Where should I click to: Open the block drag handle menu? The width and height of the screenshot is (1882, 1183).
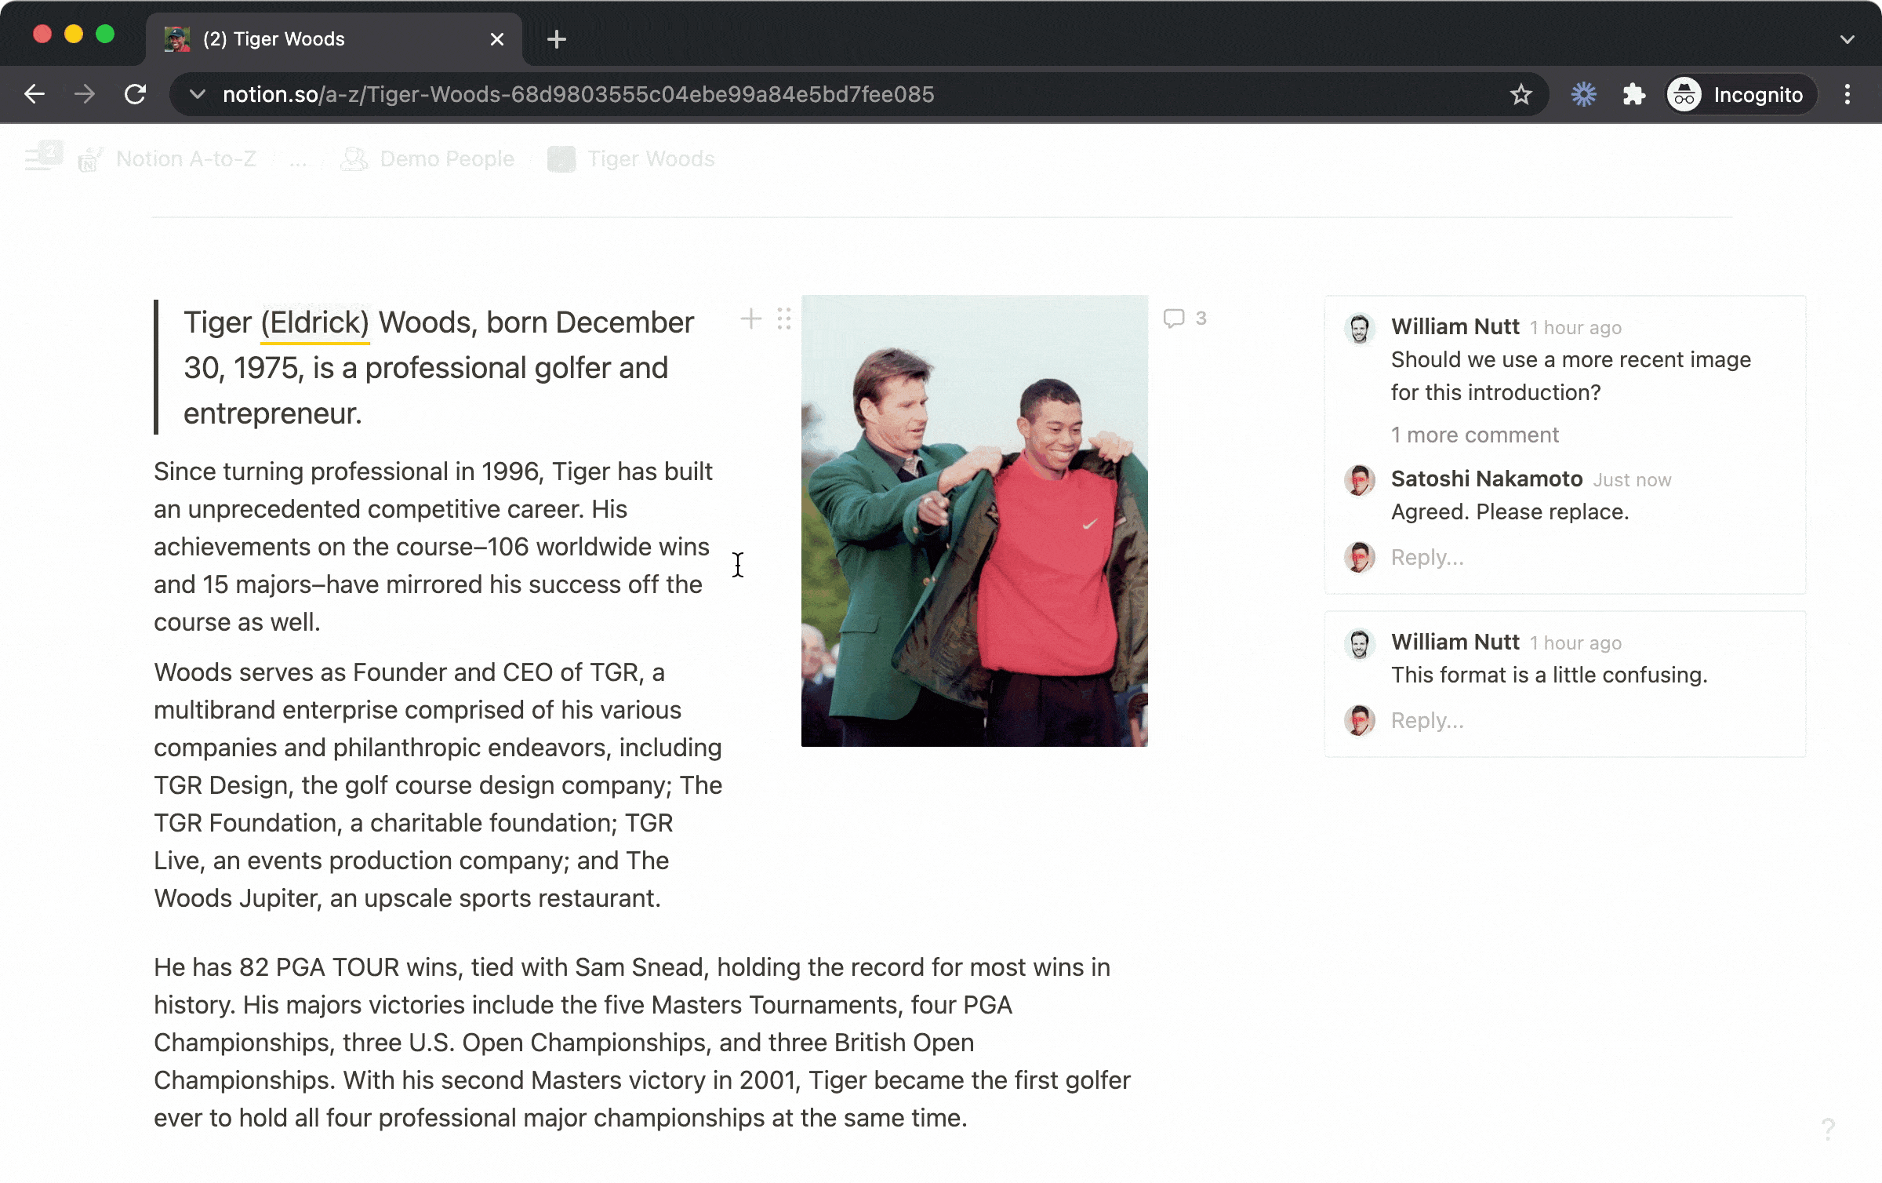coord(783,318)
